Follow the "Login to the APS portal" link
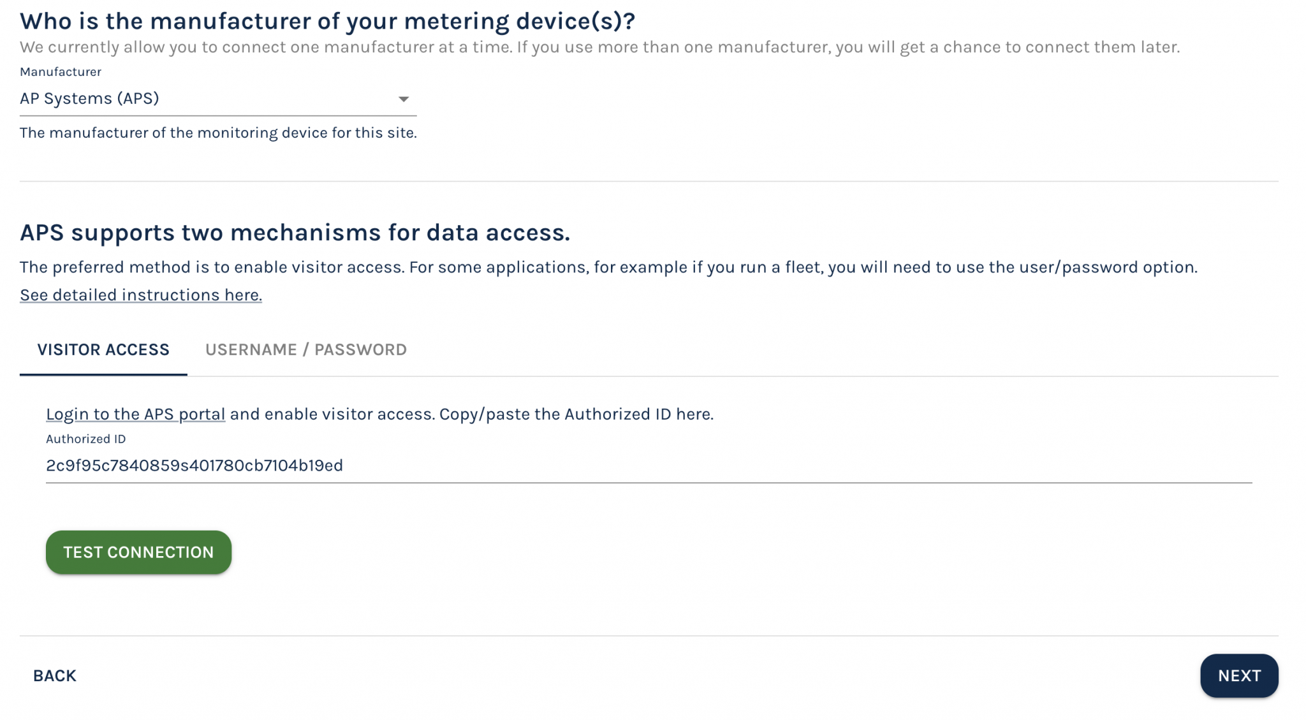 [135, 414]
